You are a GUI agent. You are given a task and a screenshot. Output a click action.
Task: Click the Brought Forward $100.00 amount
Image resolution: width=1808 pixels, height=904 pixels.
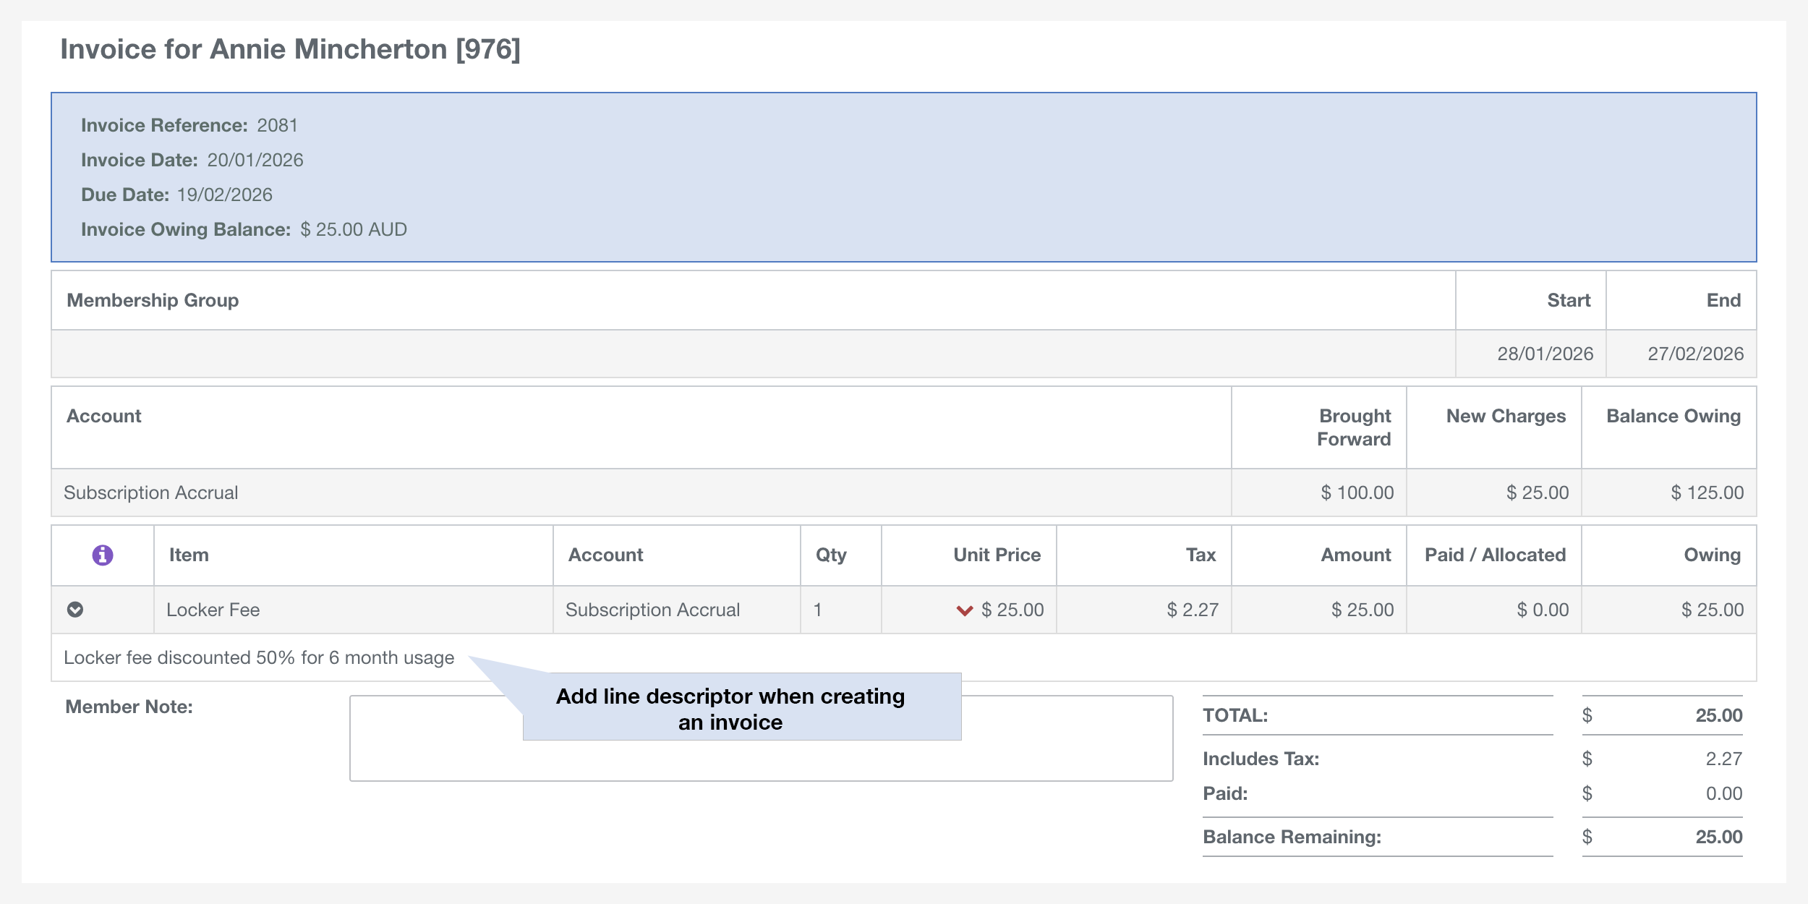1357,492
